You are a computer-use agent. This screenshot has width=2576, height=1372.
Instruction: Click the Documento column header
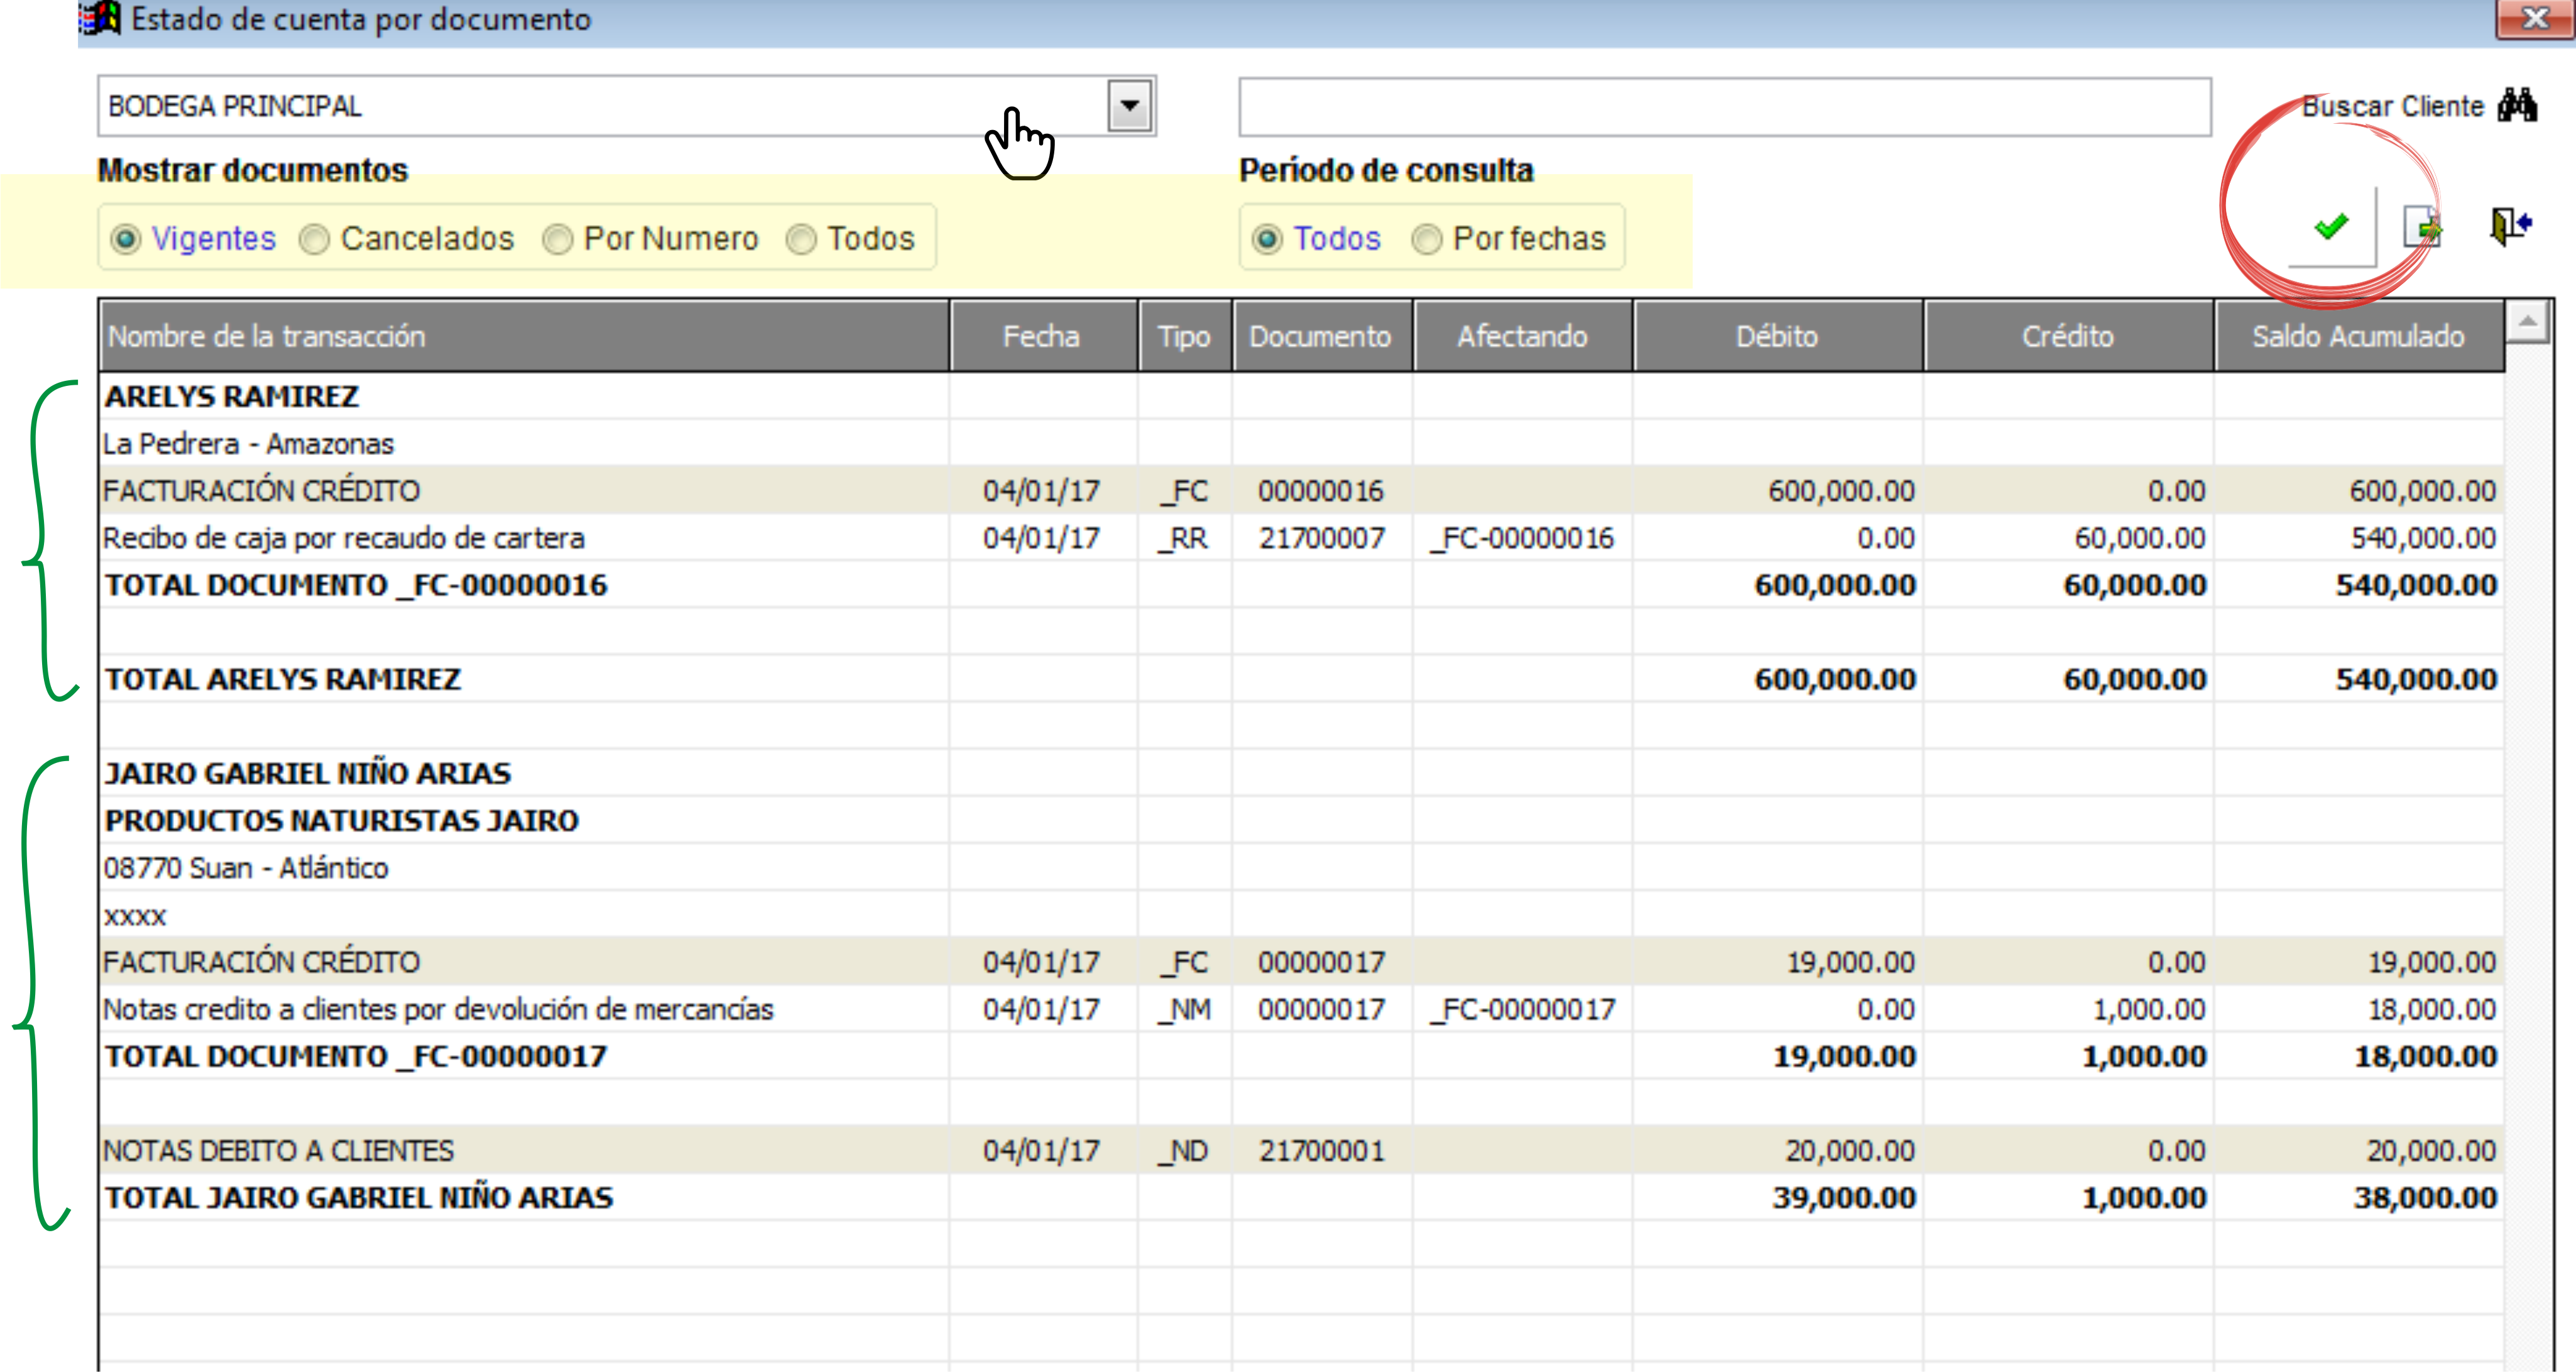click(1322, 336)
